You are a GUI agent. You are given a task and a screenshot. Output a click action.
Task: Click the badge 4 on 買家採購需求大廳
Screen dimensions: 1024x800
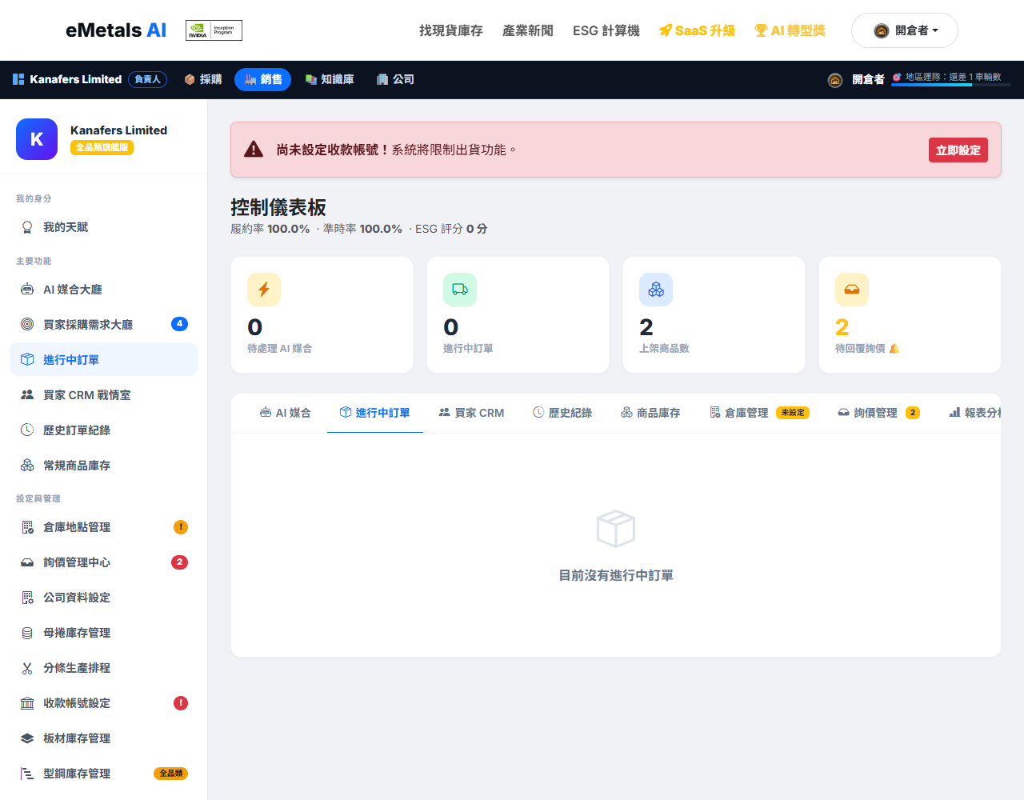[179, 324]
